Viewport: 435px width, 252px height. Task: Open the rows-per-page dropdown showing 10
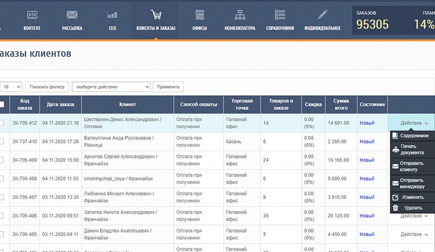click(x=11, y=87)
